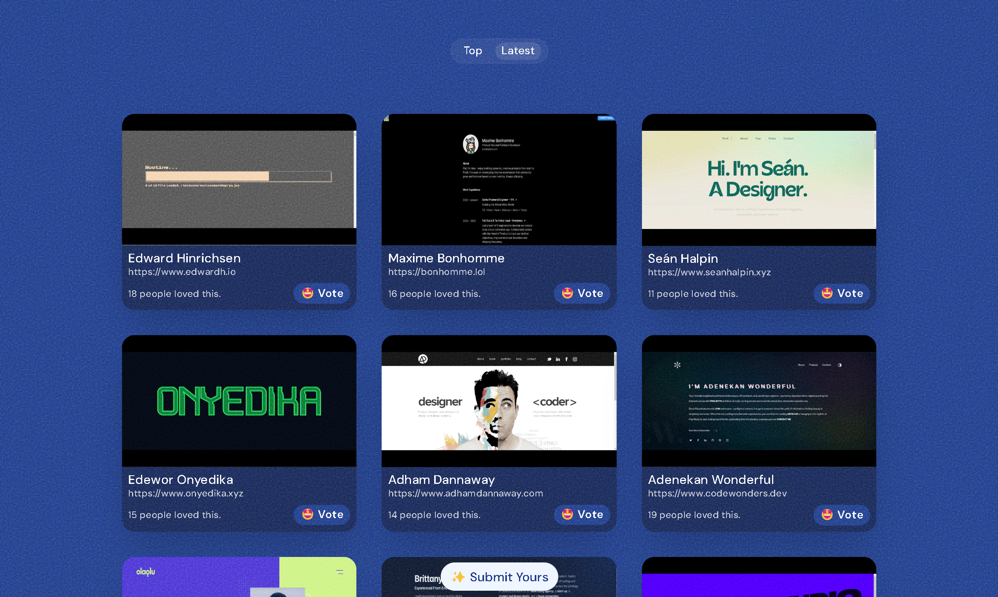Click '19 people loved this.' text

[x=694, y=515]
